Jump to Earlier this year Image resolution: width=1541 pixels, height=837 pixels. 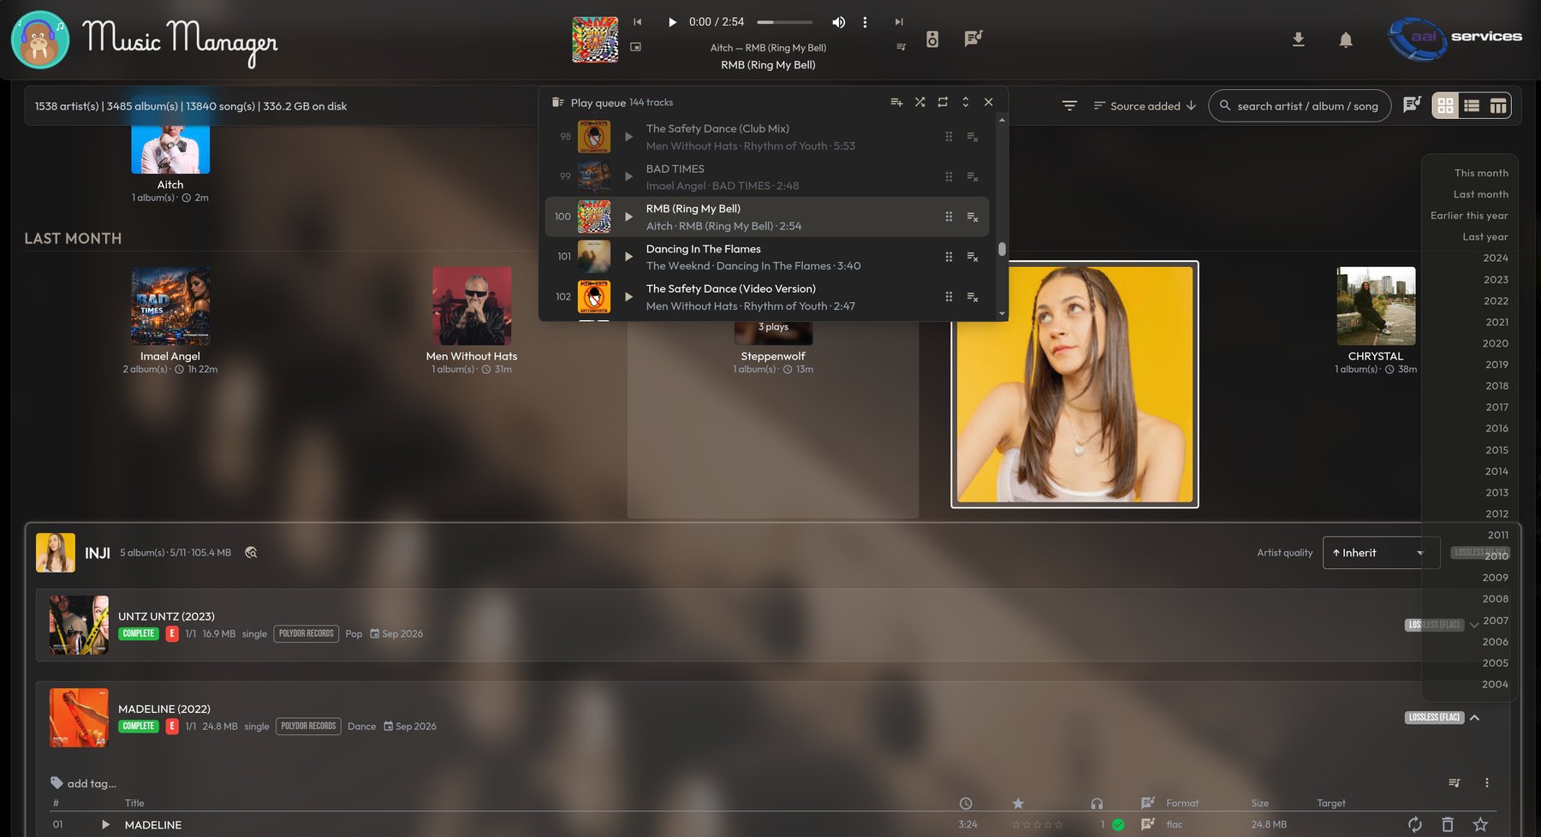(1469, 216)
